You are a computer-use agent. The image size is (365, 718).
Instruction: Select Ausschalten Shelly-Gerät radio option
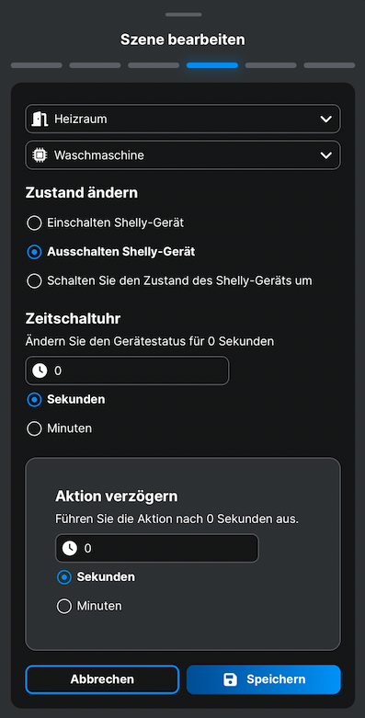tap(34, 252)
